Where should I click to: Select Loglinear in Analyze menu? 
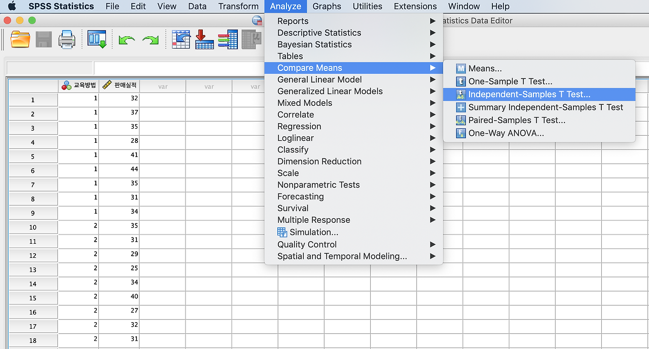click(x=353, y=138)
